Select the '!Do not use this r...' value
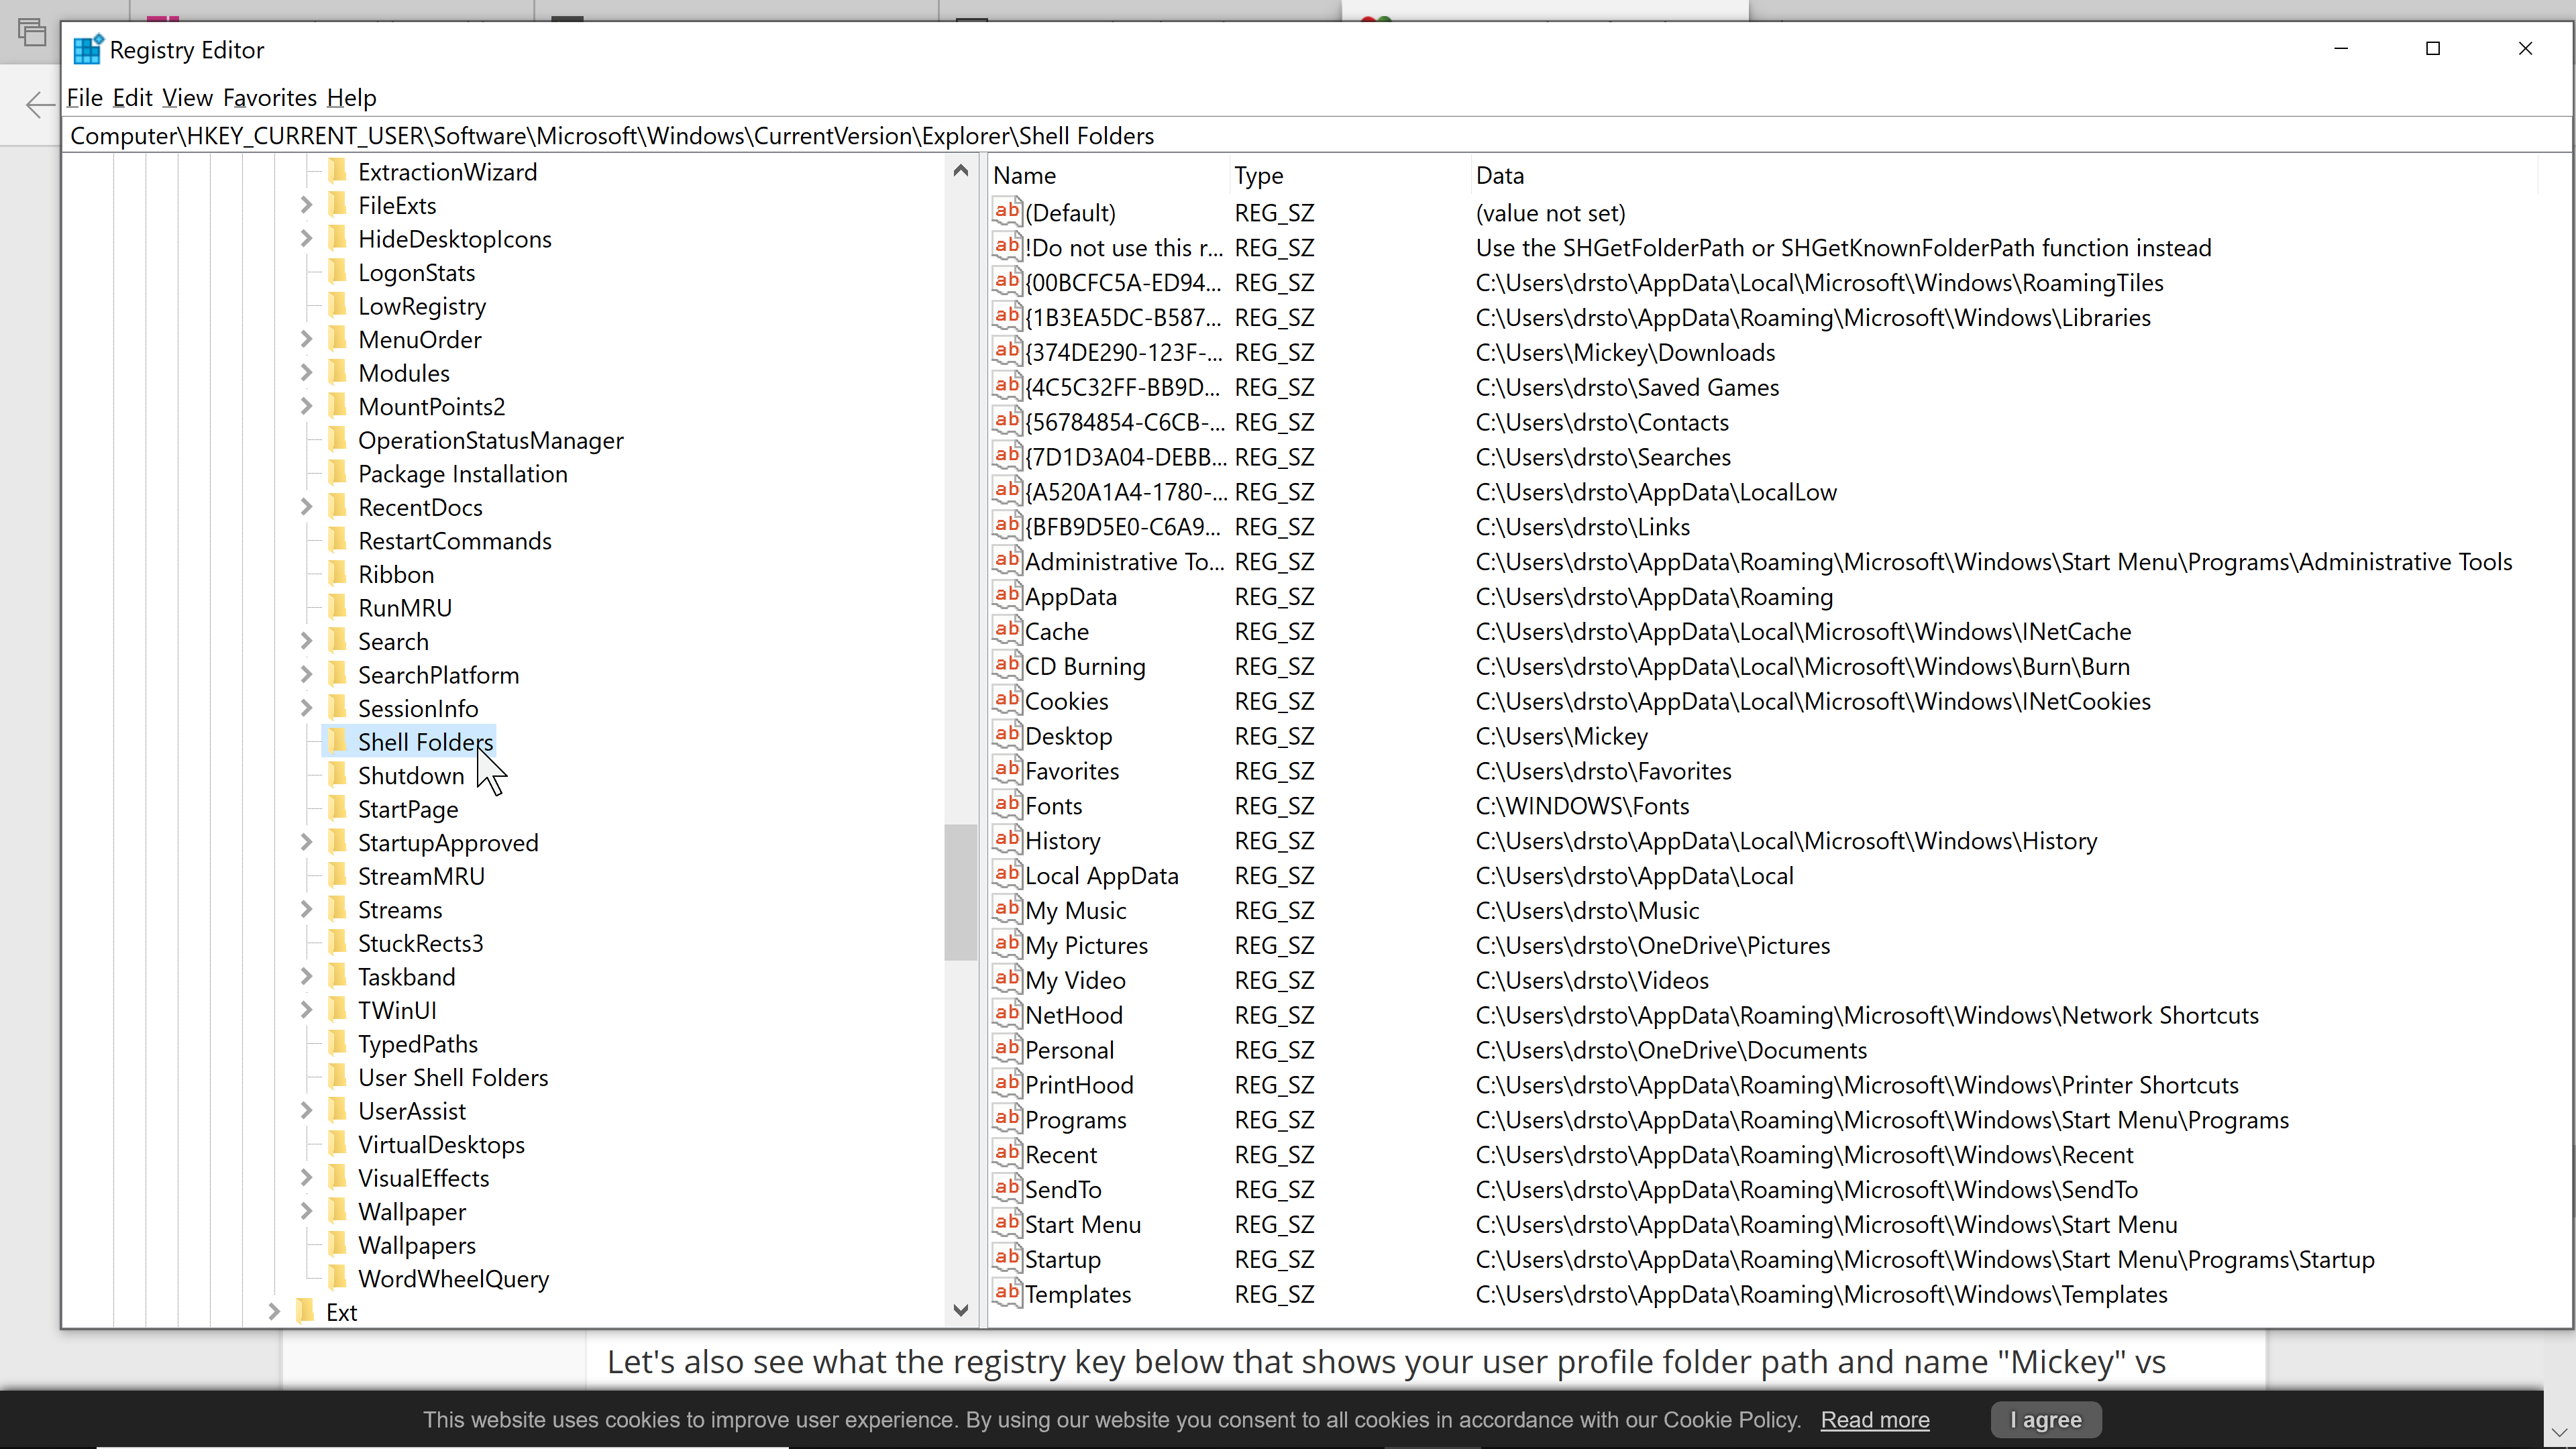The width and height of the screenshot is (2576, 1449). 1123,247
